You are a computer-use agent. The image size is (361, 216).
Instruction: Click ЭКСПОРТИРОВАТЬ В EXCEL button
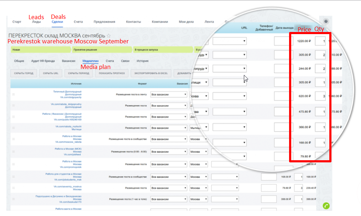pyautogui.click(x=151, y=73)
